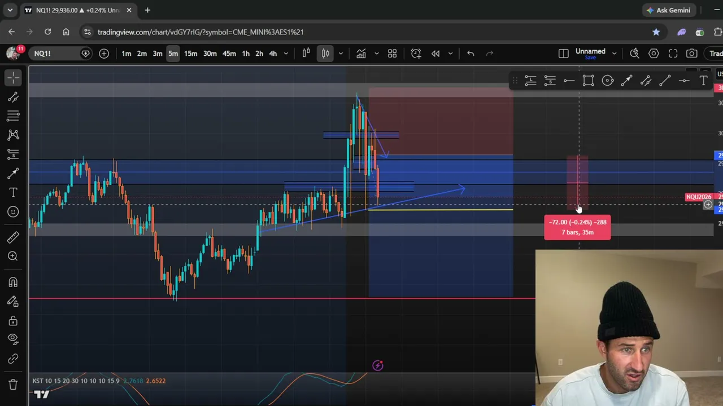Click the trash icon to remove objects

13,385
